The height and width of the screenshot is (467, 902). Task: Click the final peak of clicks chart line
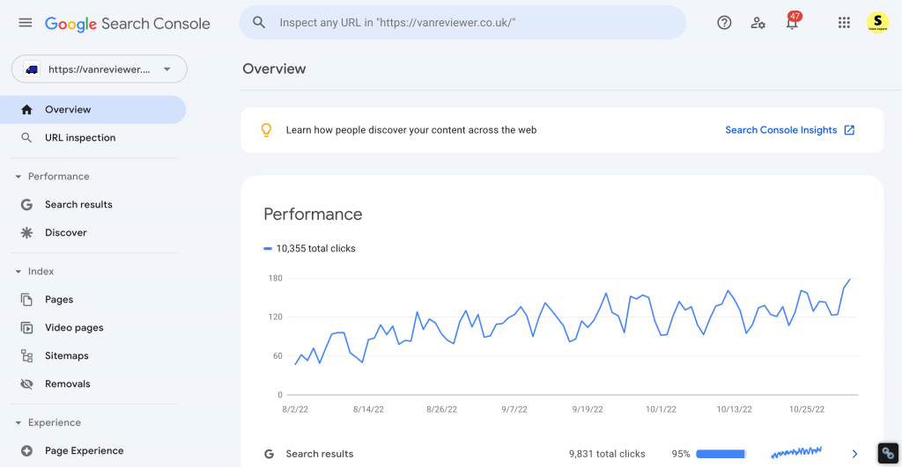(x=850, y=280)
